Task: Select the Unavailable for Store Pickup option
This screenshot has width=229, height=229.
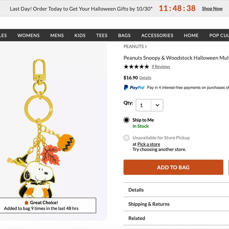Action: click(x=126, y=138)
